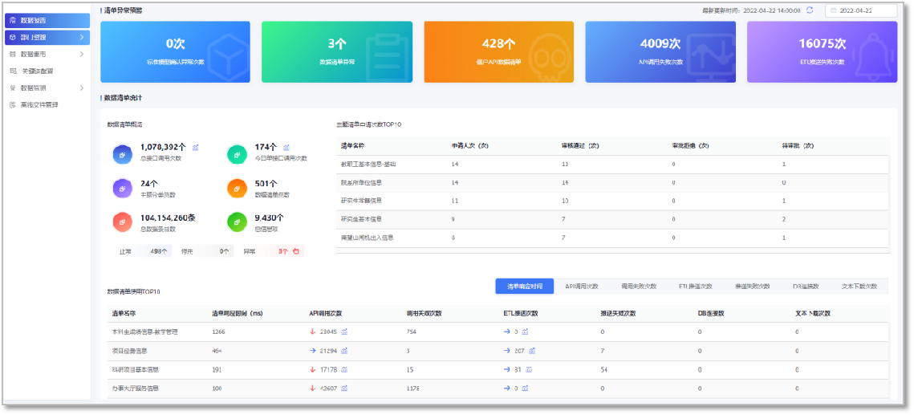
Task: Open 数据报告 in the sidebar
Action: click(47, 20)
